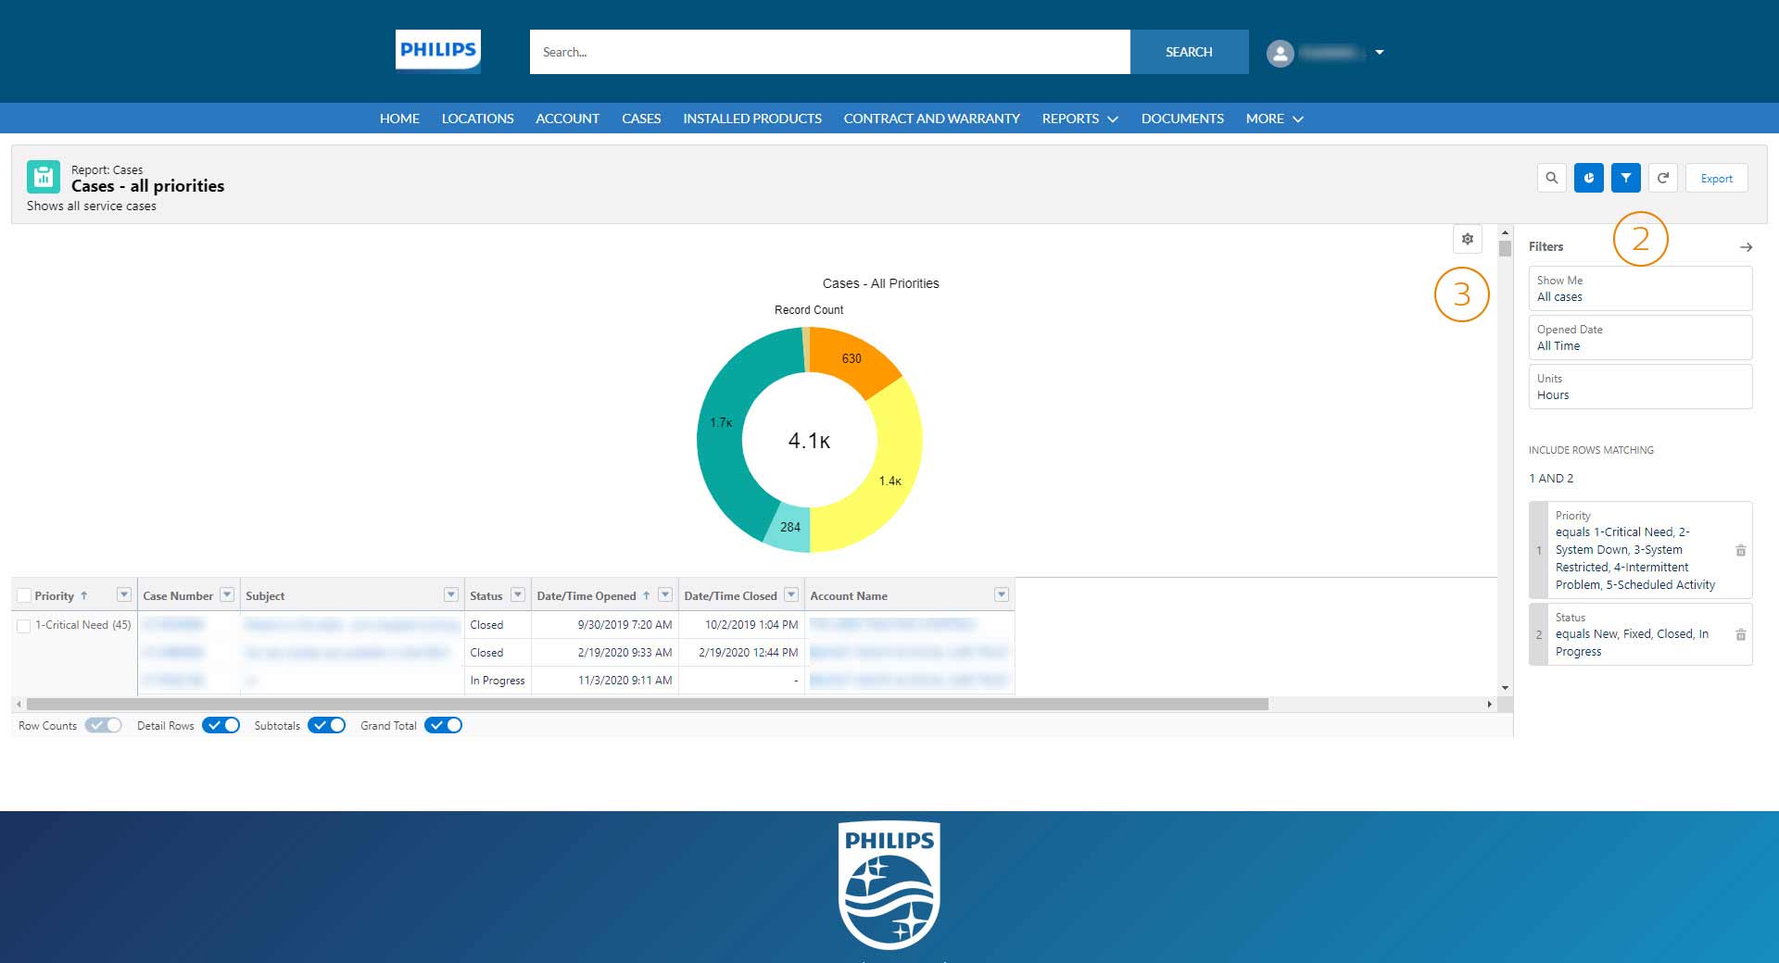Screen dimensions: 1779x963
Task: Open Date/Time Closed column dropdown
Action: click(791, 594)
